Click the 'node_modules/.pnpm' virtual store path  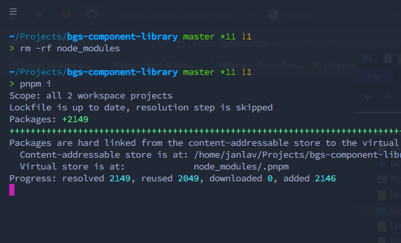point(241,167)
